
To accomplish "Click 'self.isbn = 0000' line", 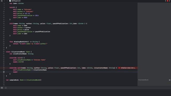I will [20, 18].
